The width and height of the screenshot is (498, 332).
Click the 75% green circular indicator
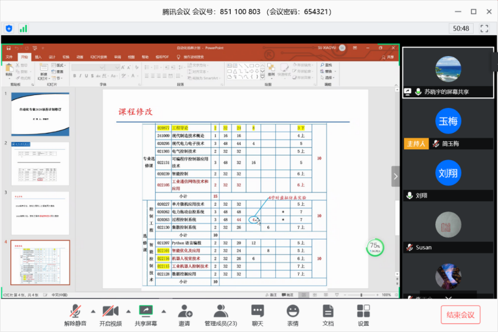[375, 247]
